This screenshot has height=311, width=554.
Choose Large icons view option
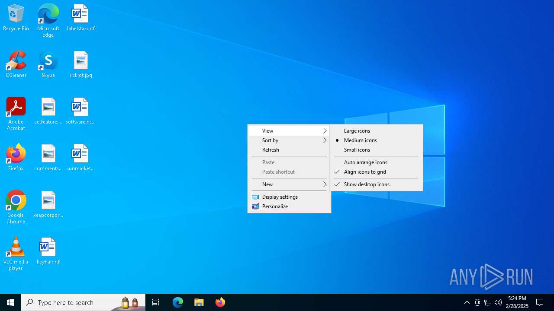click(x=376, y=131)
